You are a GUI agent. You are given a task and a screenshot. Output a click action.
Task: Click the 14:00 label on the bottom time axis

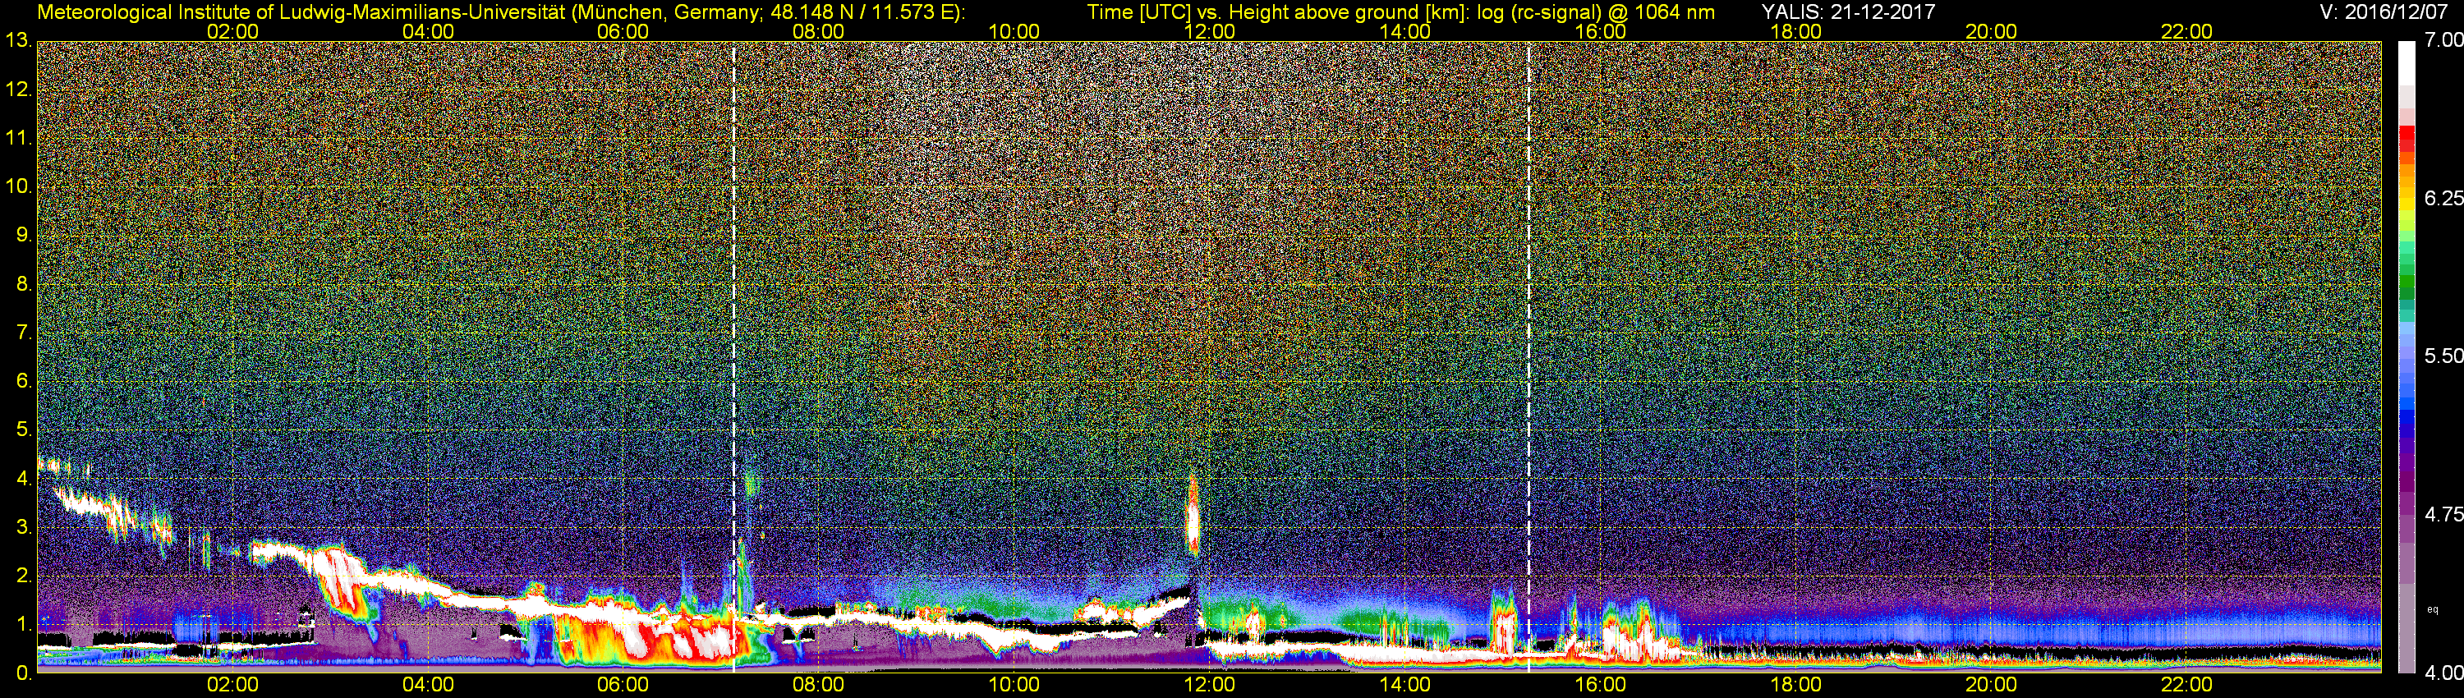(x=1405, y=685)
